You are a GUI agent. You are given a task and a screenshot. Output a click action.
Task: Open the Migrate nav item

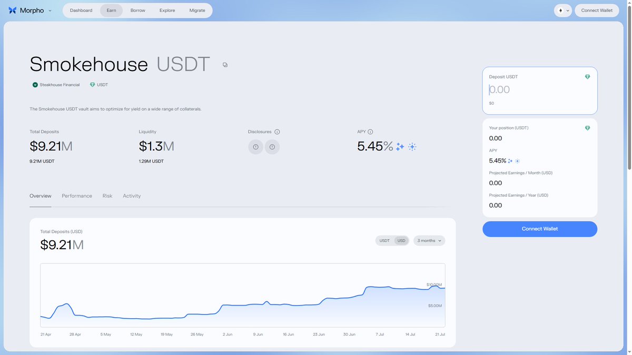[197, 11]
